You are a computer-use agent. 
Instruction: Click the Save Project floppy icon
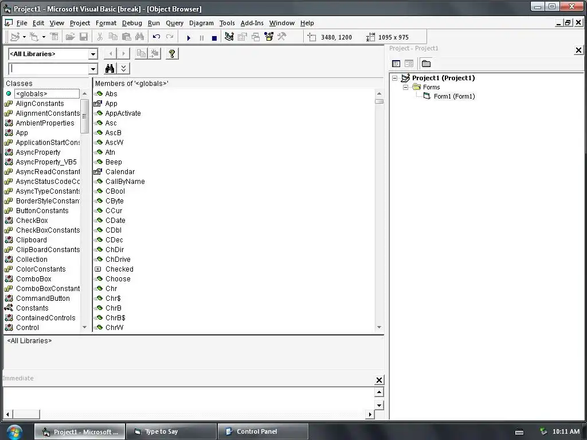[84, 37]
